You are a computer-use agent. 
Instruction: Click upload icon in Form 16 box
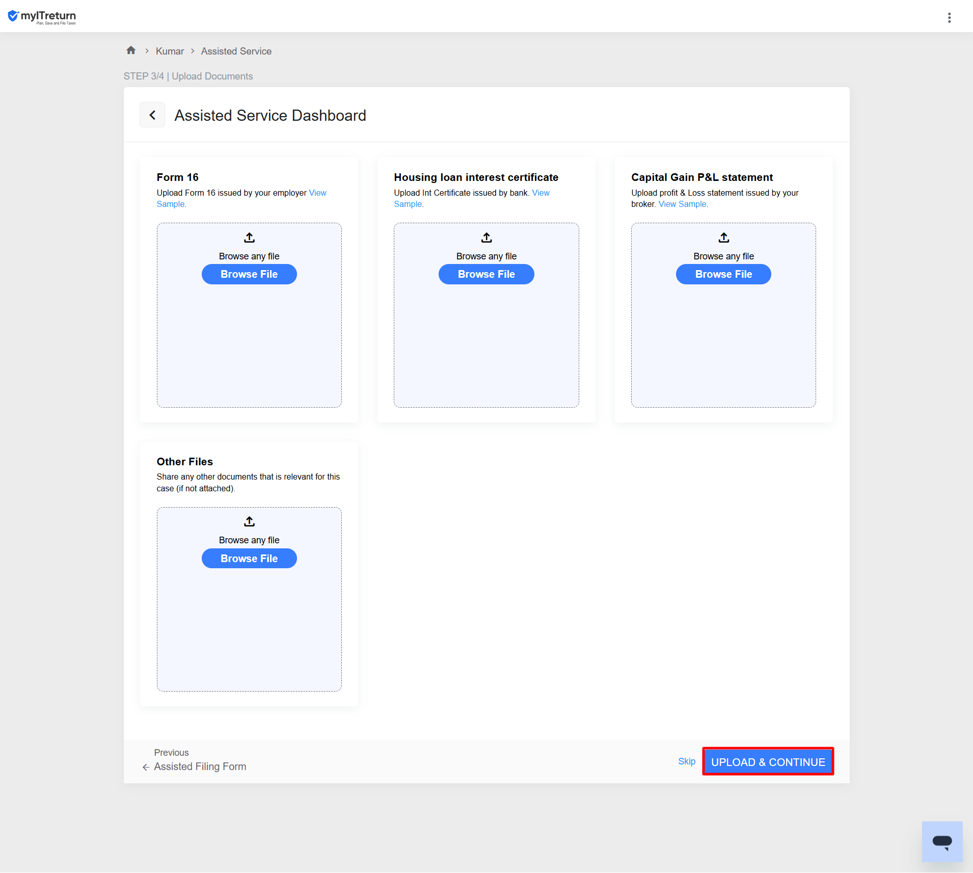pos(249,237)
